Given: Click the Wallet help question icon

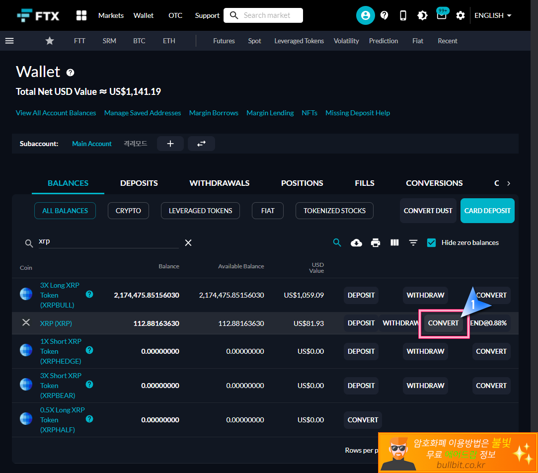Looking at the screenshot, I should pos(71,73).
